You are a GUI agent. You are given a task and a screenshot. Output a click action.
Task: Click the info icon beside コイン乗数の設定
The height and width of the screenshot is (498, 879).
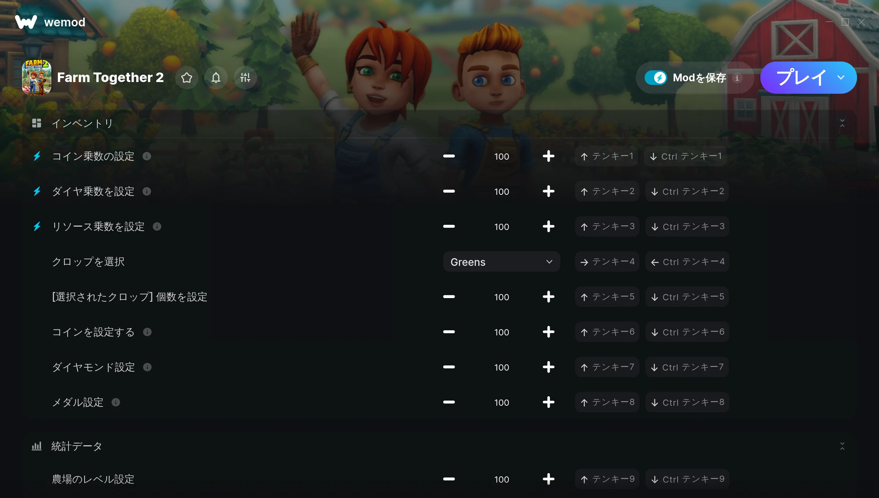147,156
